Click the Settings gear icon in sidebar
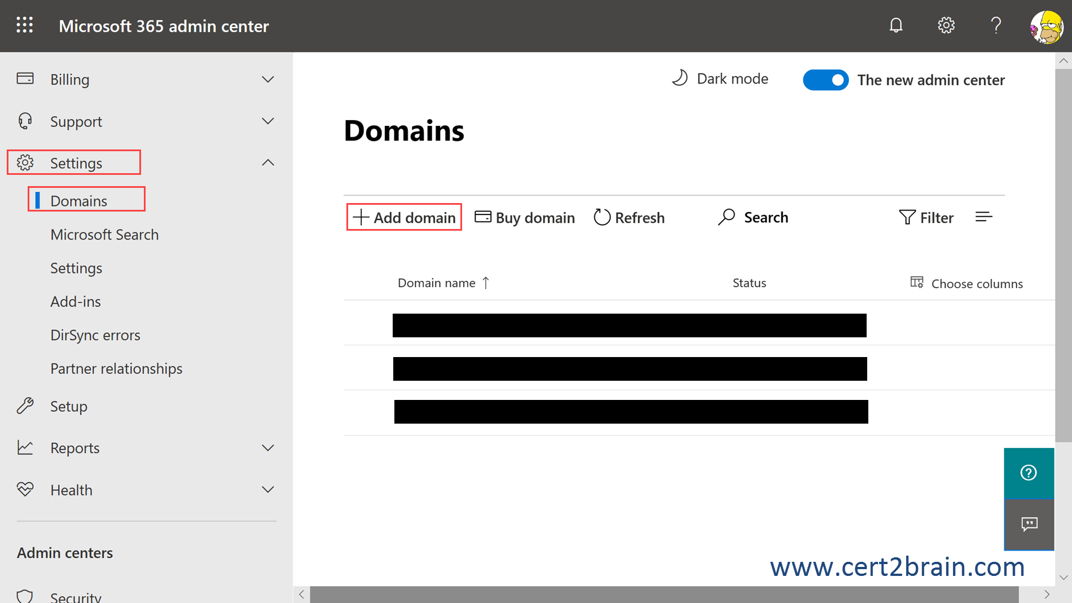1072x603 pixels. coord(25,162)
